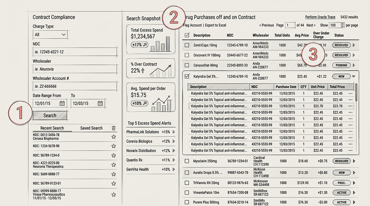Viewport: 370px width, 206px height.
Task: Click the Avg. Spend per Order chart
Action: (162, 104)
